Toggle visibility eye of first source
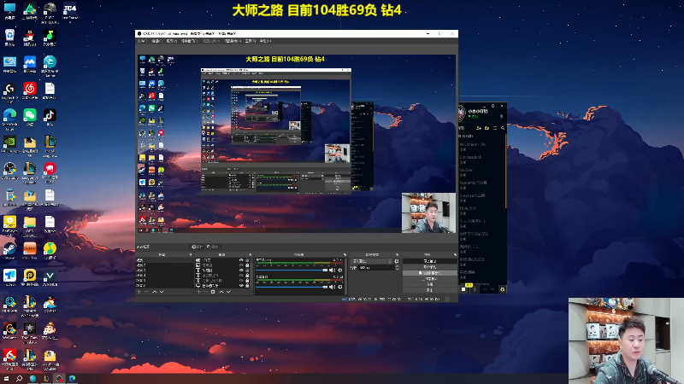This screenshot has height=384, width=684. pos(241,260)
